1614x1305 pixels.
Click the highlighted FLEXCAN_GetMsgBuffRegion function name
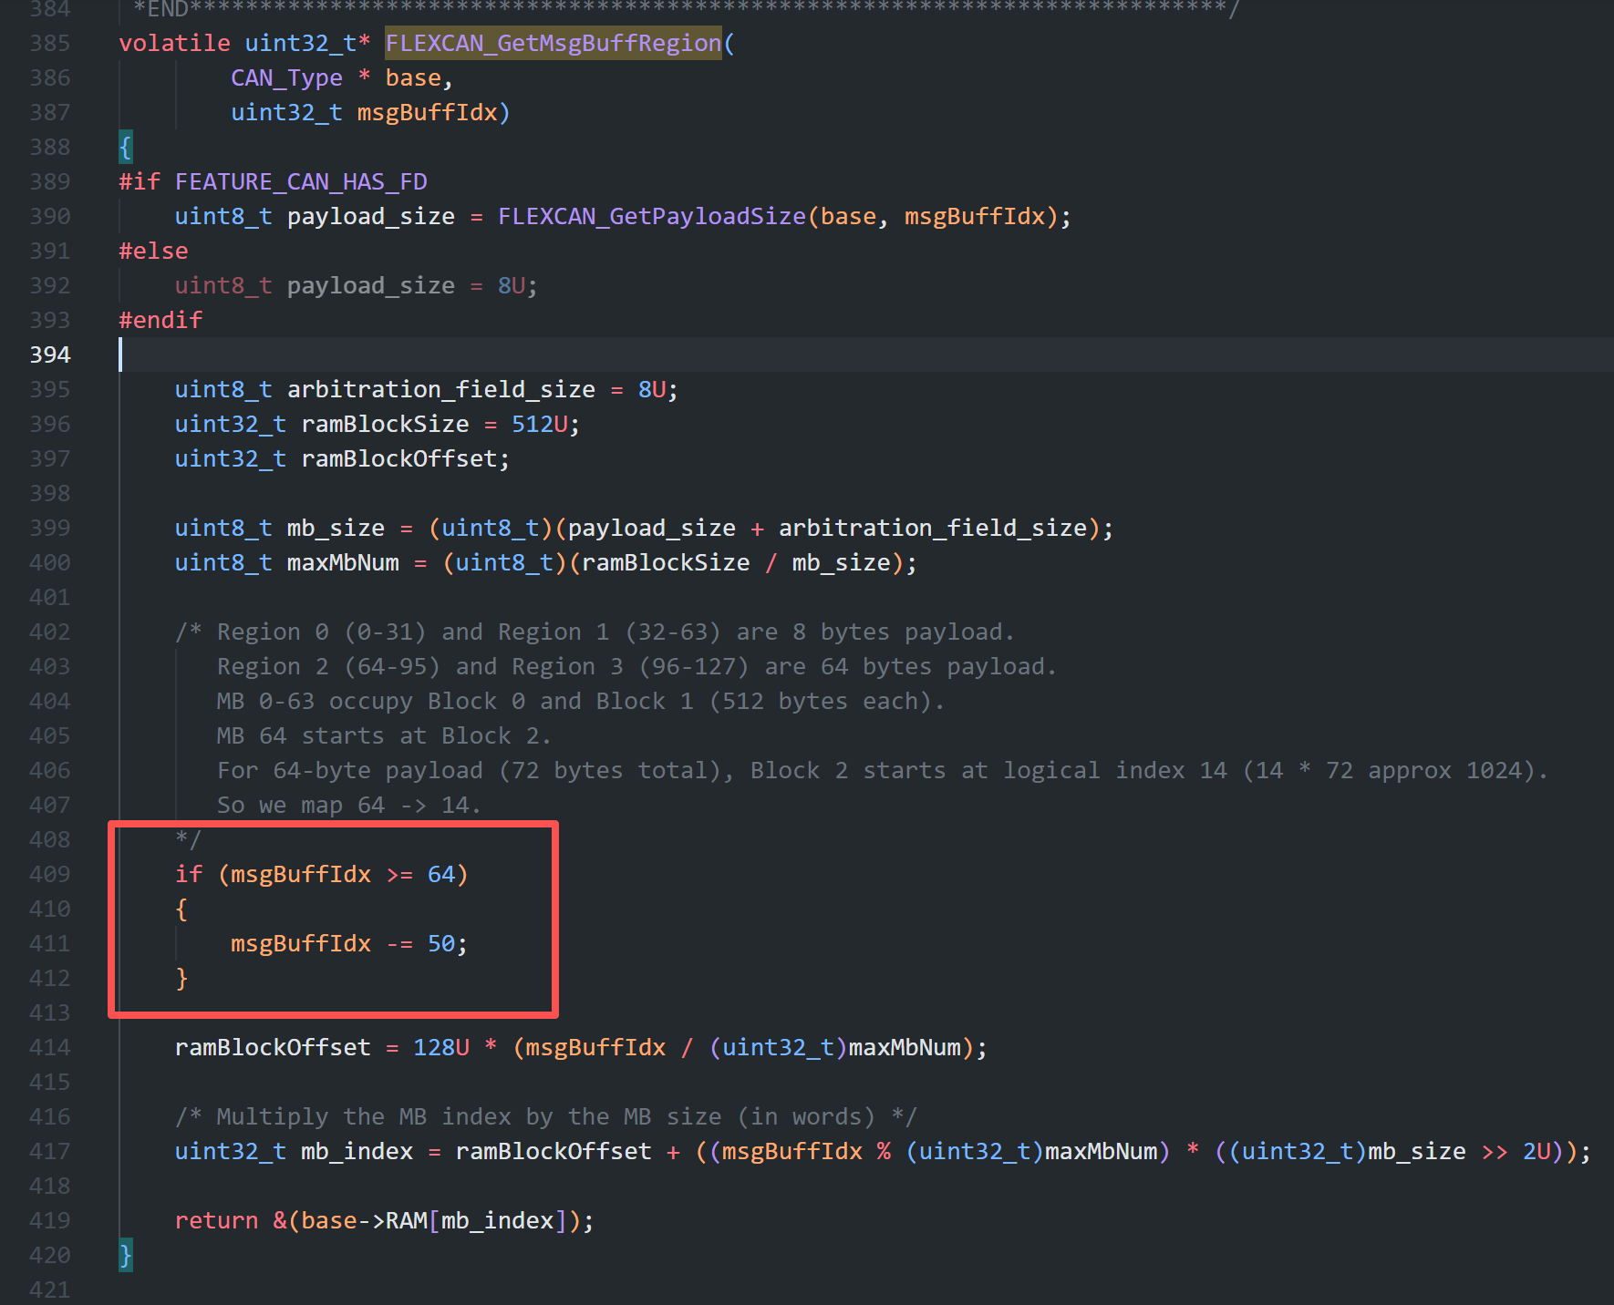(553, 43)
